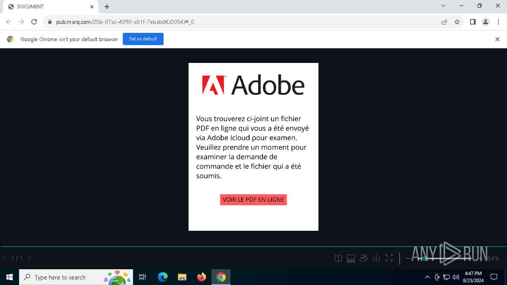Go forward in browser history
The width and height of the screenshot is (507, 285).
[x=21, y=22]
